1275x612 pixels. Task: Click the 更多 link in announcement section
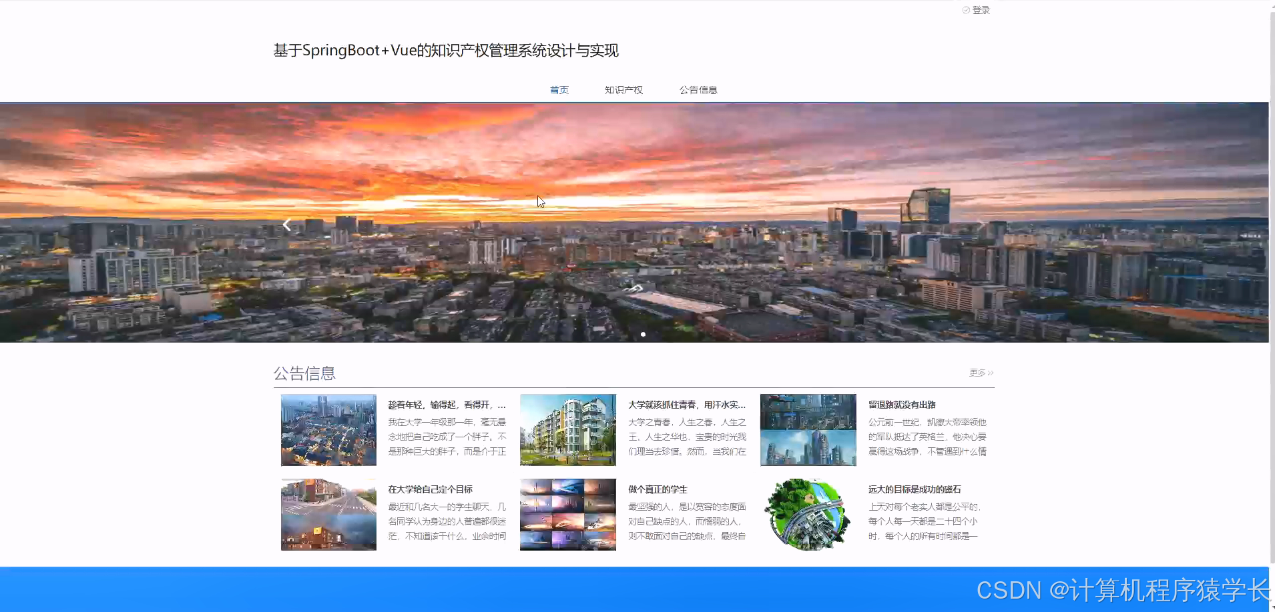pos(976,373)
